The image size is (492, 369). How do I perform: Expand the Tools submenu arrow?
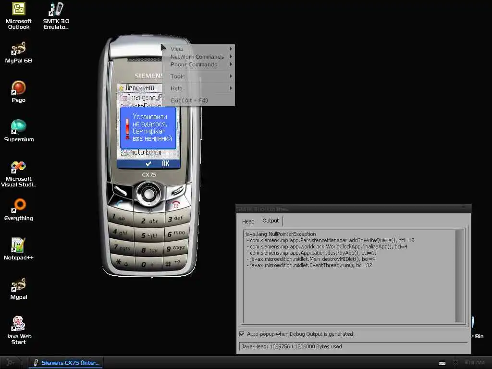click(231, 76)
